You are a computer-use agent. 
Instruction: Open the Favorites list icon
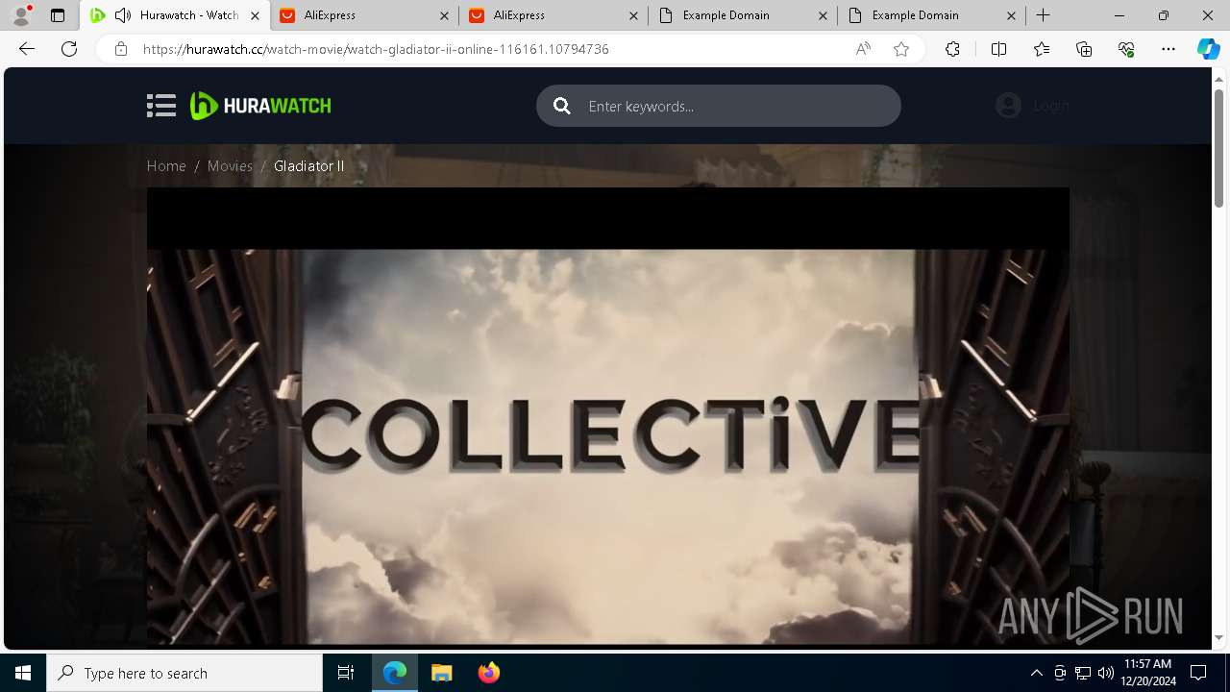(1042, 49)
